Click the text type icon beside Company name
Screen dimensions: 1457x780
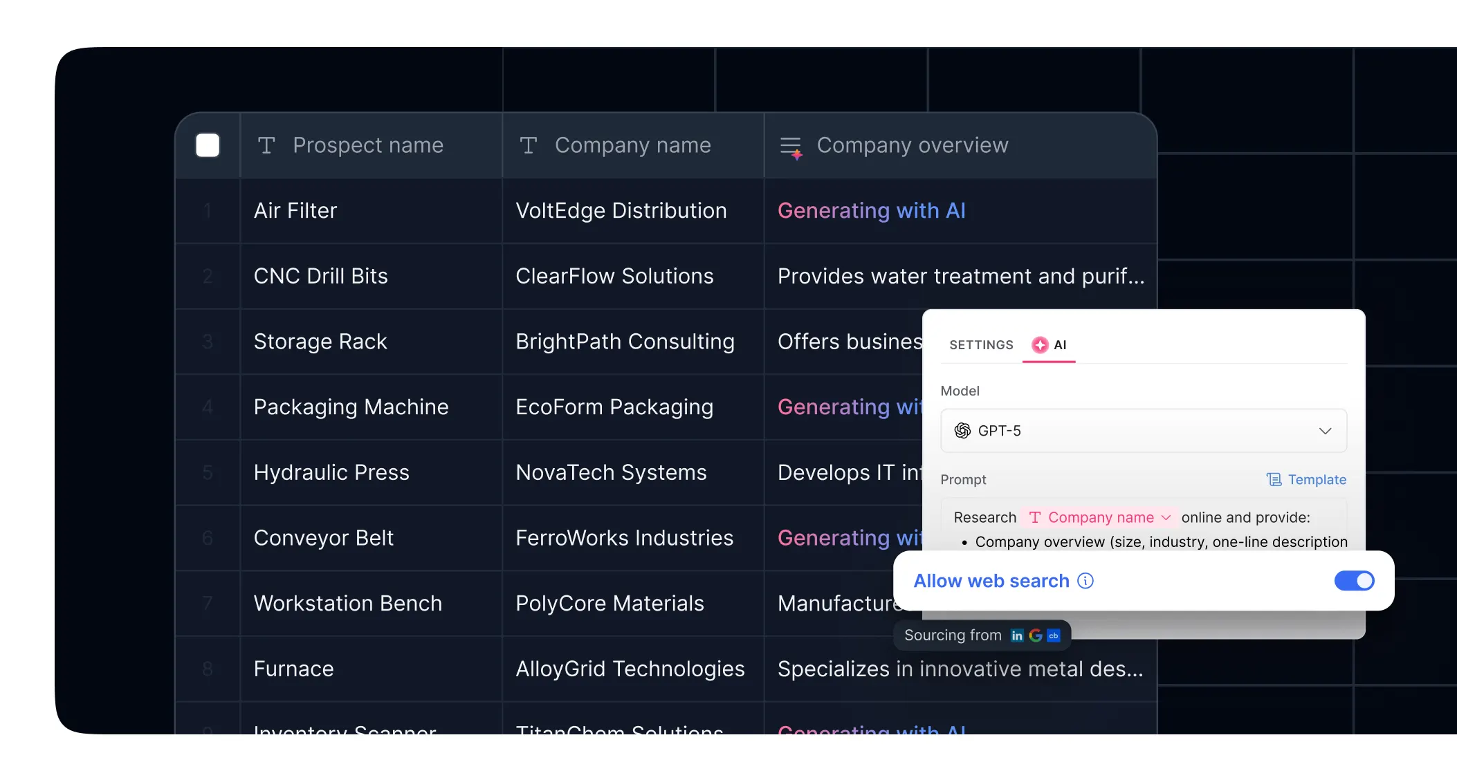(x=529, y=145)
